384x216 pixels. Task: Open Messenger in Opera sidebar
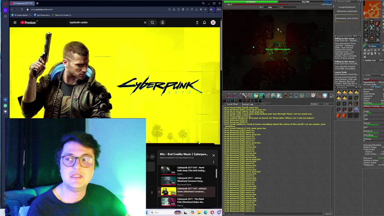click(x=5, y=100)
